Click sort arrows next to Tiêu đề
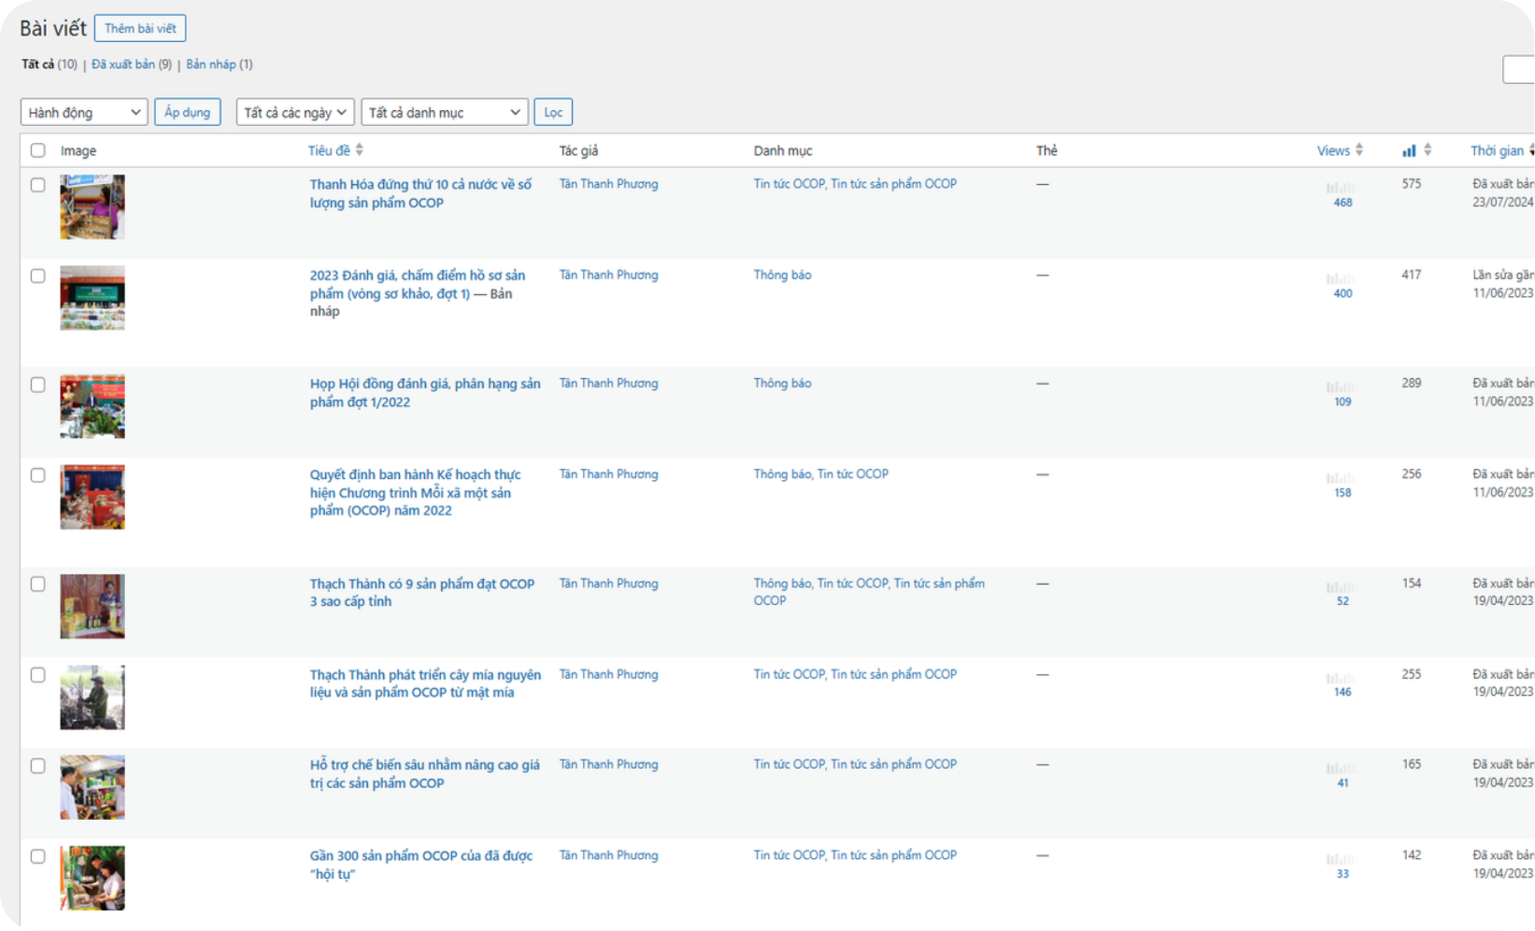The width and height of the screenshot is (1535, 931). coord(359,150)
